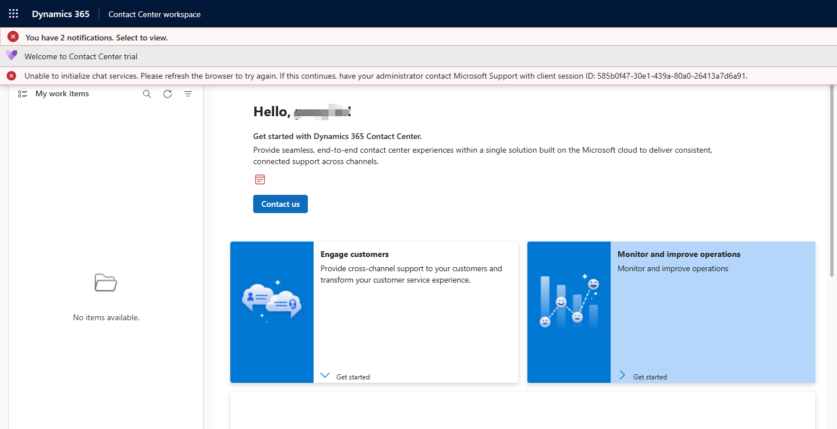Select the Engage customers card title
Screen dimensions: 837x429
(x=355, y=254)
